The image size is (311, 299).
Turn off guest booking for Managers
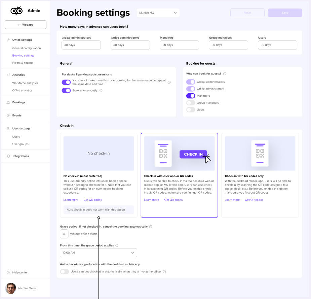(191, 96)
